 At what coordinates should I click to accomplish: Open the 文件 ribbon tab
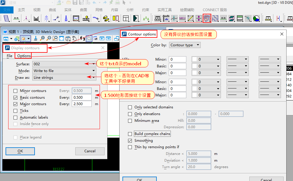(7, 10)
